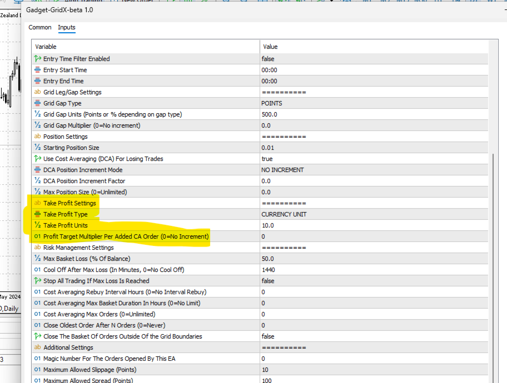507x383 pixels.
Task: Click ½ icon beside Max Position Size
Action: point(37,192)
